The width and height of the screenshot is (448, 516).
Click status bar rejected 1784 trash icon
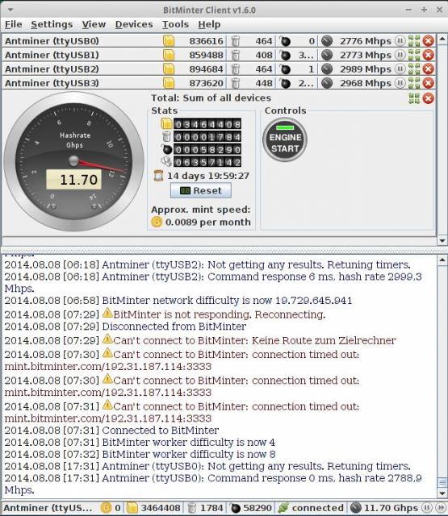pyautogui.click(x=191, y=508)
